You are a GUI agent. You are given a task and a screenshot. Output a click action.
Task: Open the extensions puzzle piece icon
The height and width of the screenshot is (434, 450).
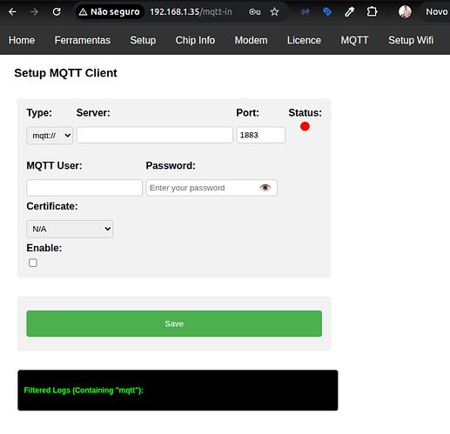point(372,12)
